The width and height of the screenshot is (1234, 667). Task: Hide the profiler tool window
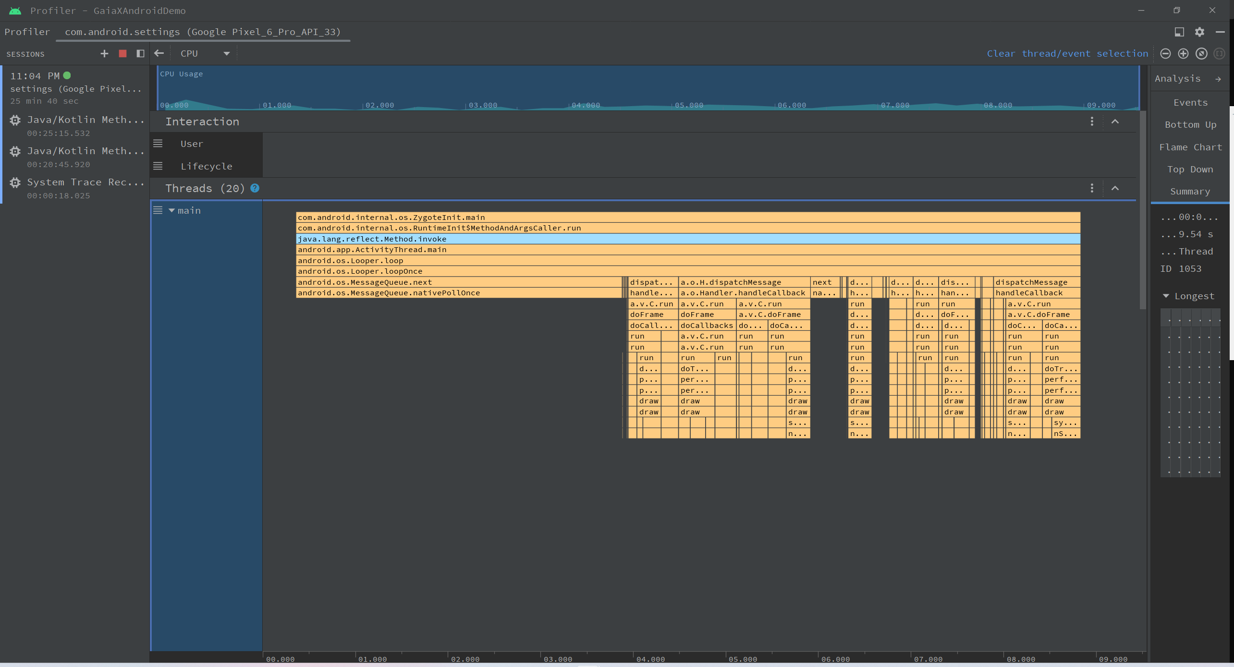pos(1220,32)
